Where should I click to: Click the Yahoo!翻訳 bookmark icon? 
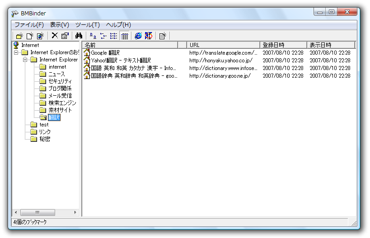[87, 61]
